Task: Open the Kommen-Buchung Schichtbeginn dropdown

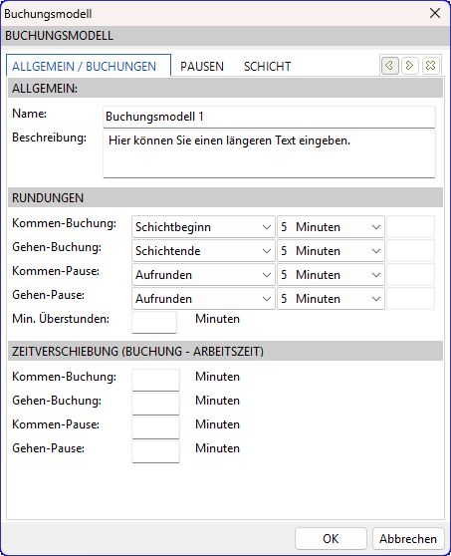Action: pyautogui.click(x=203, y=227)
